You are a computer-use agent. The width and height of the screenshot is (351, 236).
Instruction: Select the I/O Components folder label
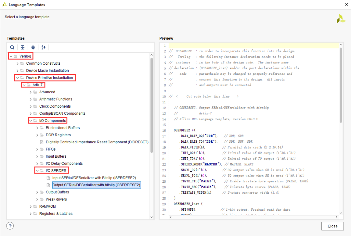point(53,121)
